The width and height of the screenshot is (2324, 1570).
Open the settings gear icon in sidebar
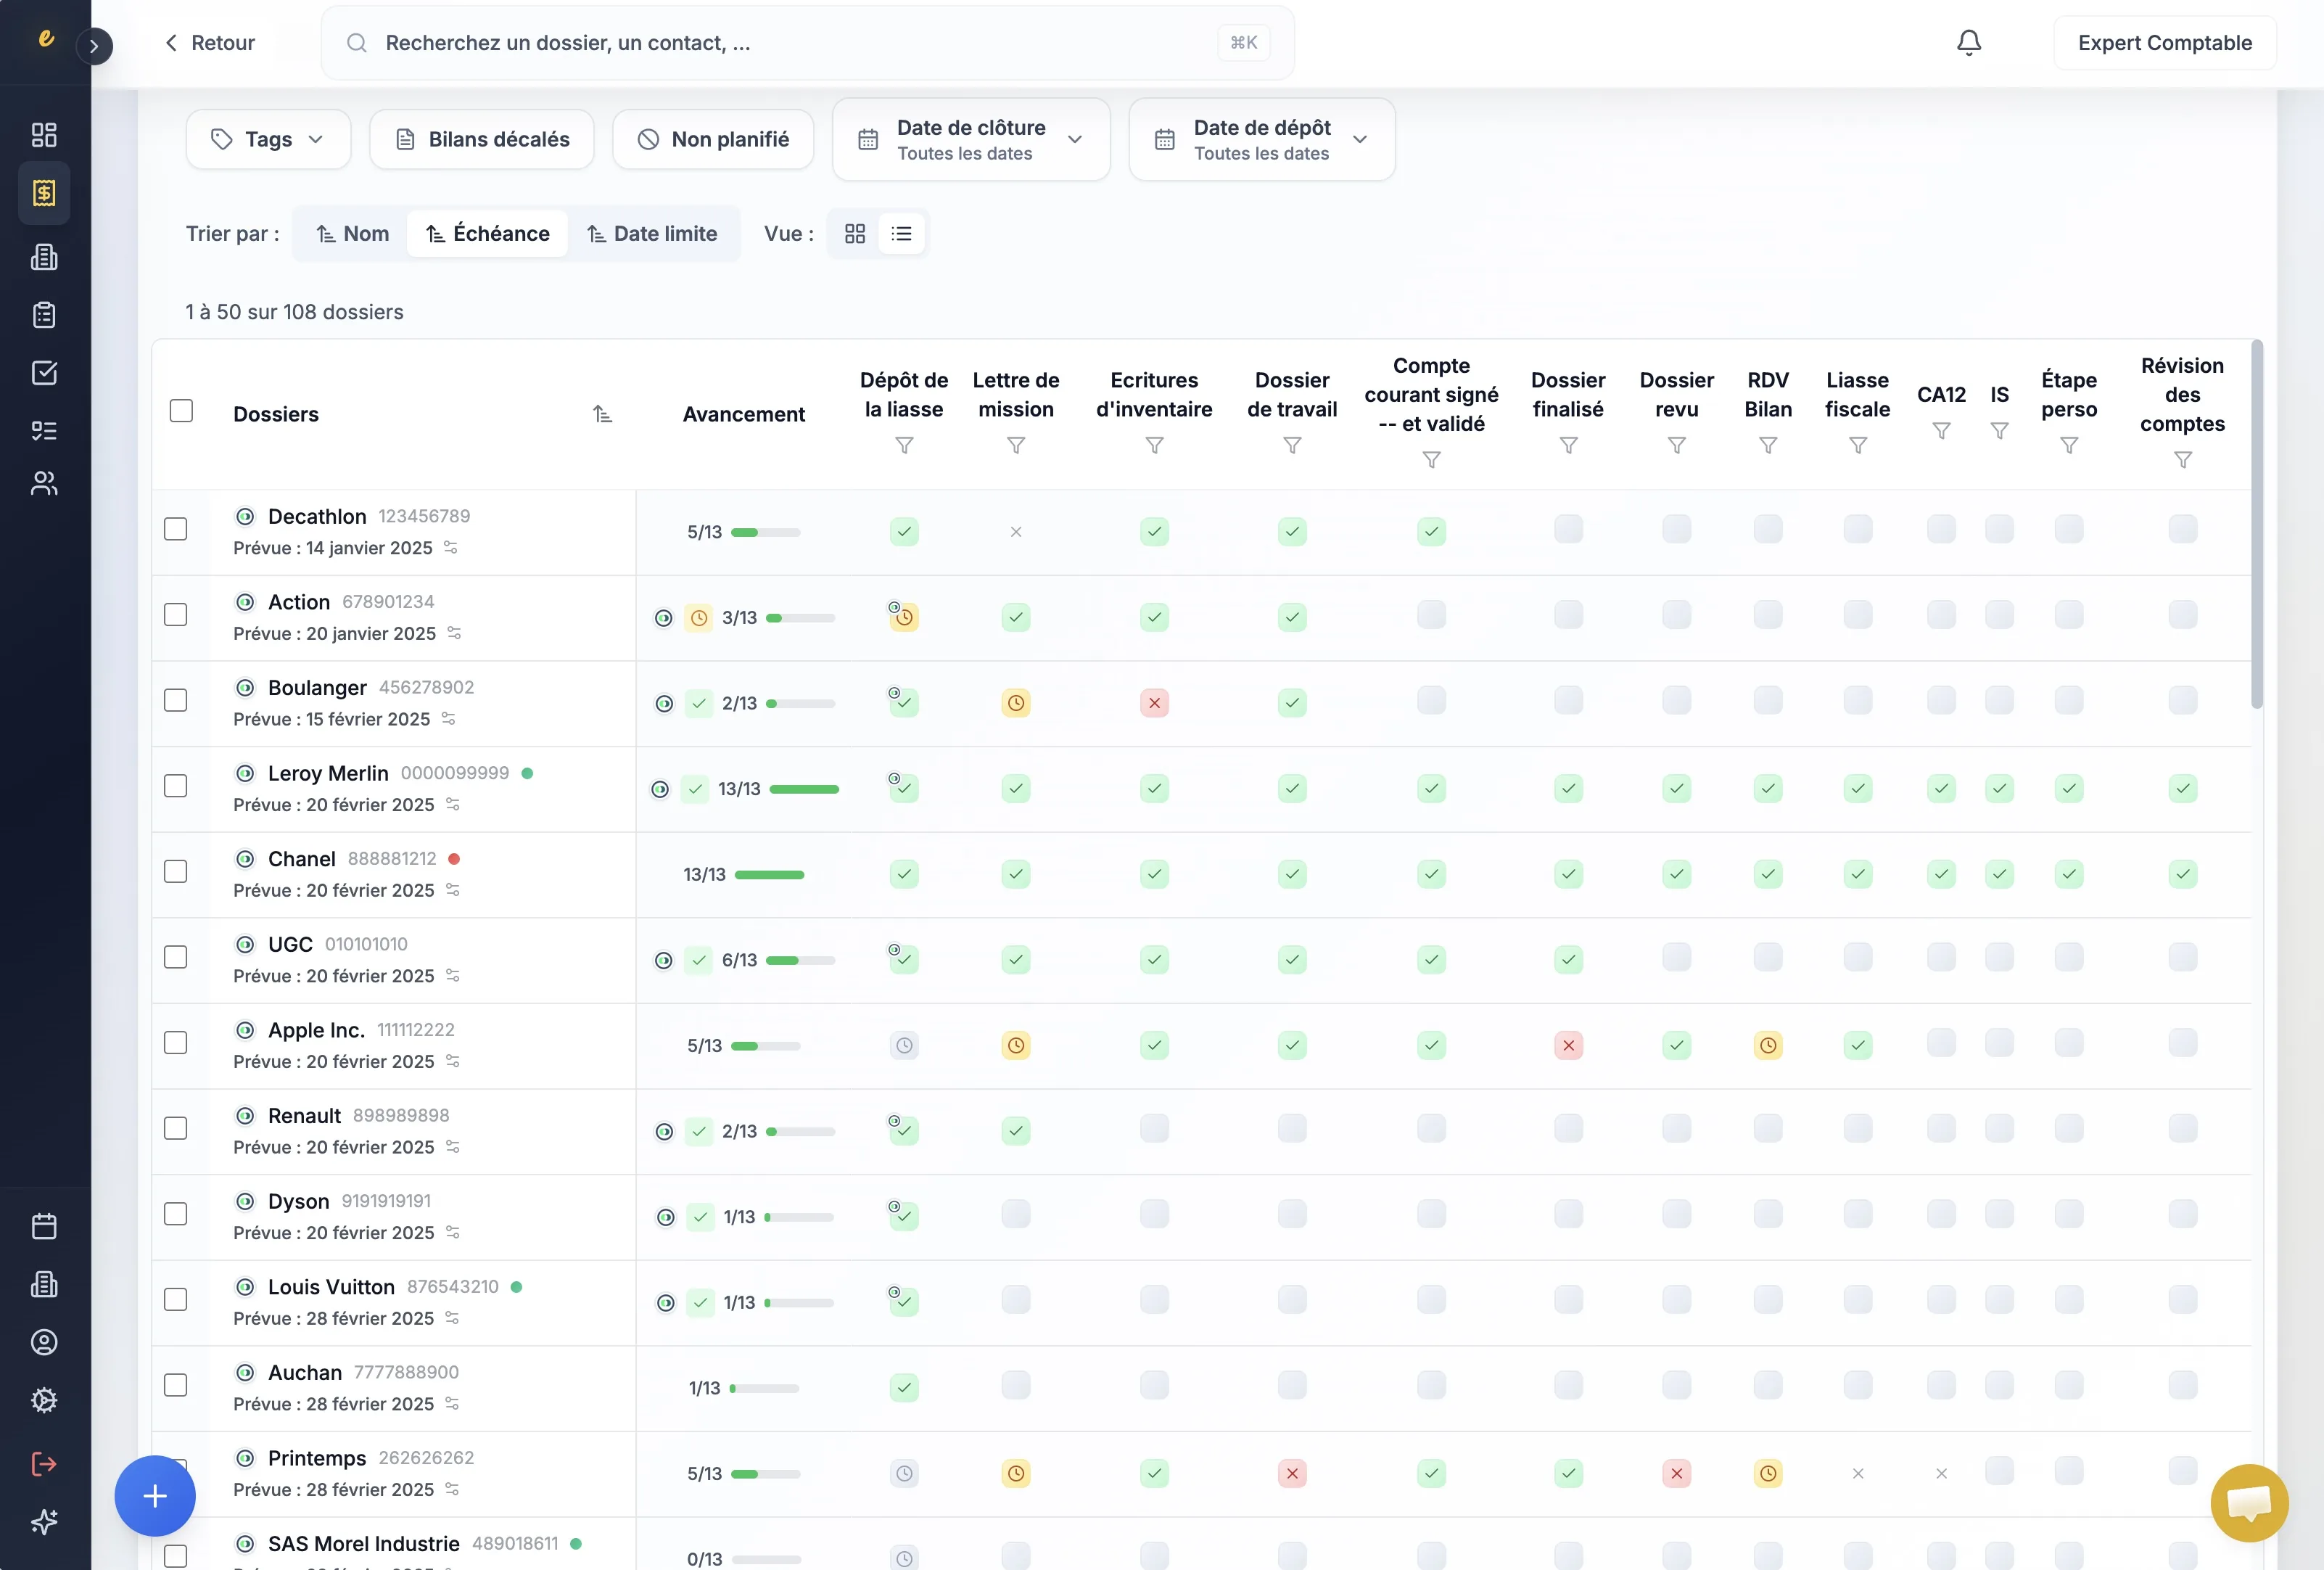coord(44,1400)
